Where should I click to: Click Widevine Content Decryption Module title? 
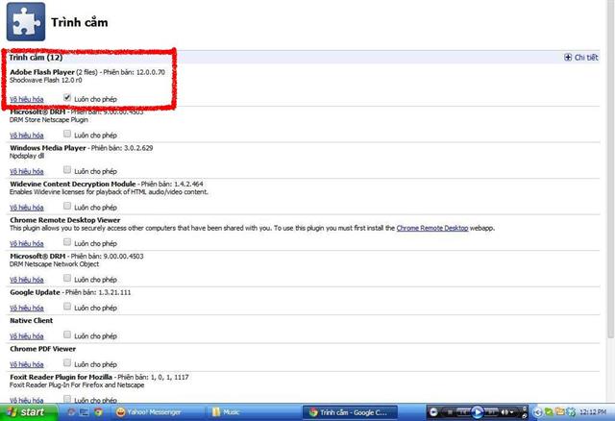pyautogui.click(x=73, y=184)
